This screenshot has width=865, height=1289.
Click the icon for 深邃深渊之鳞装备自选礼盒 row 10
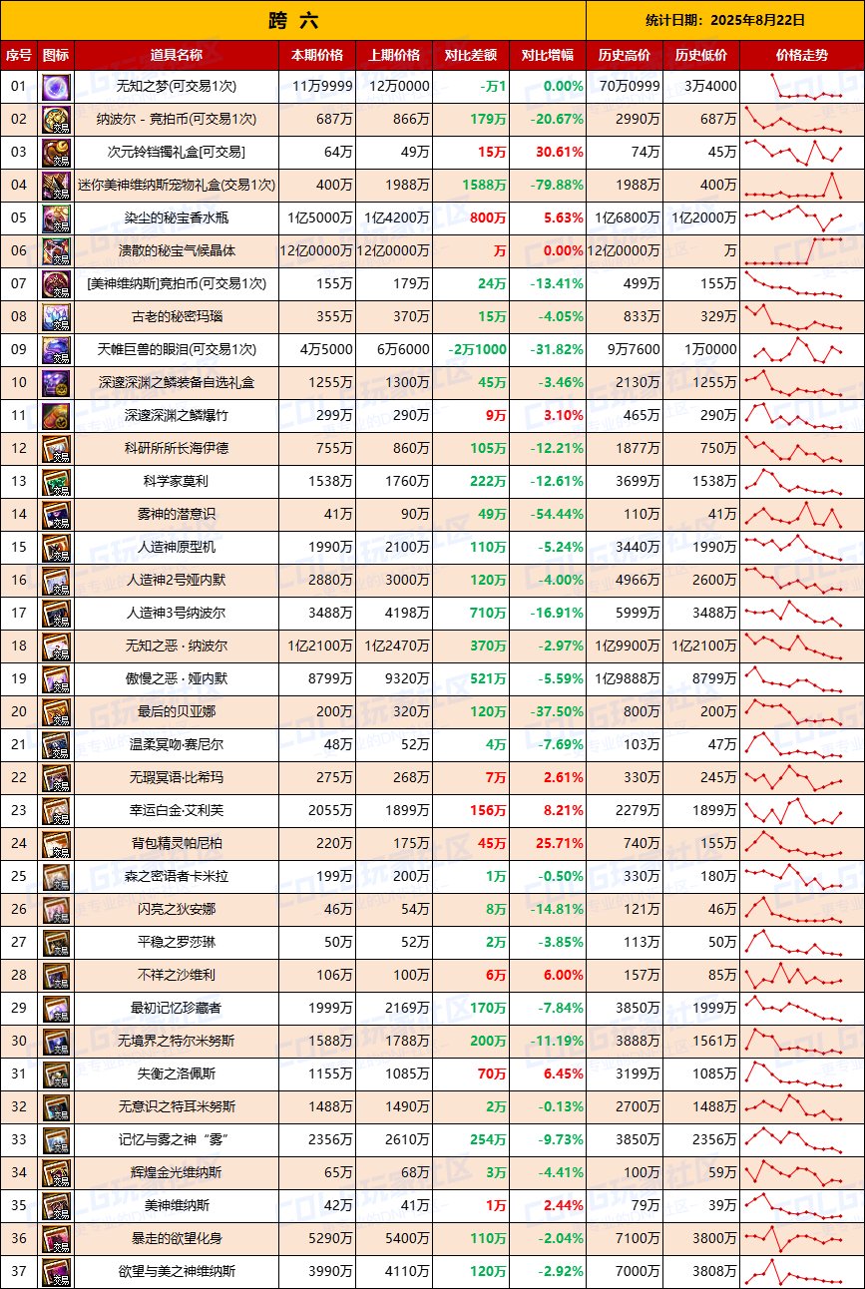click(56, 383)
